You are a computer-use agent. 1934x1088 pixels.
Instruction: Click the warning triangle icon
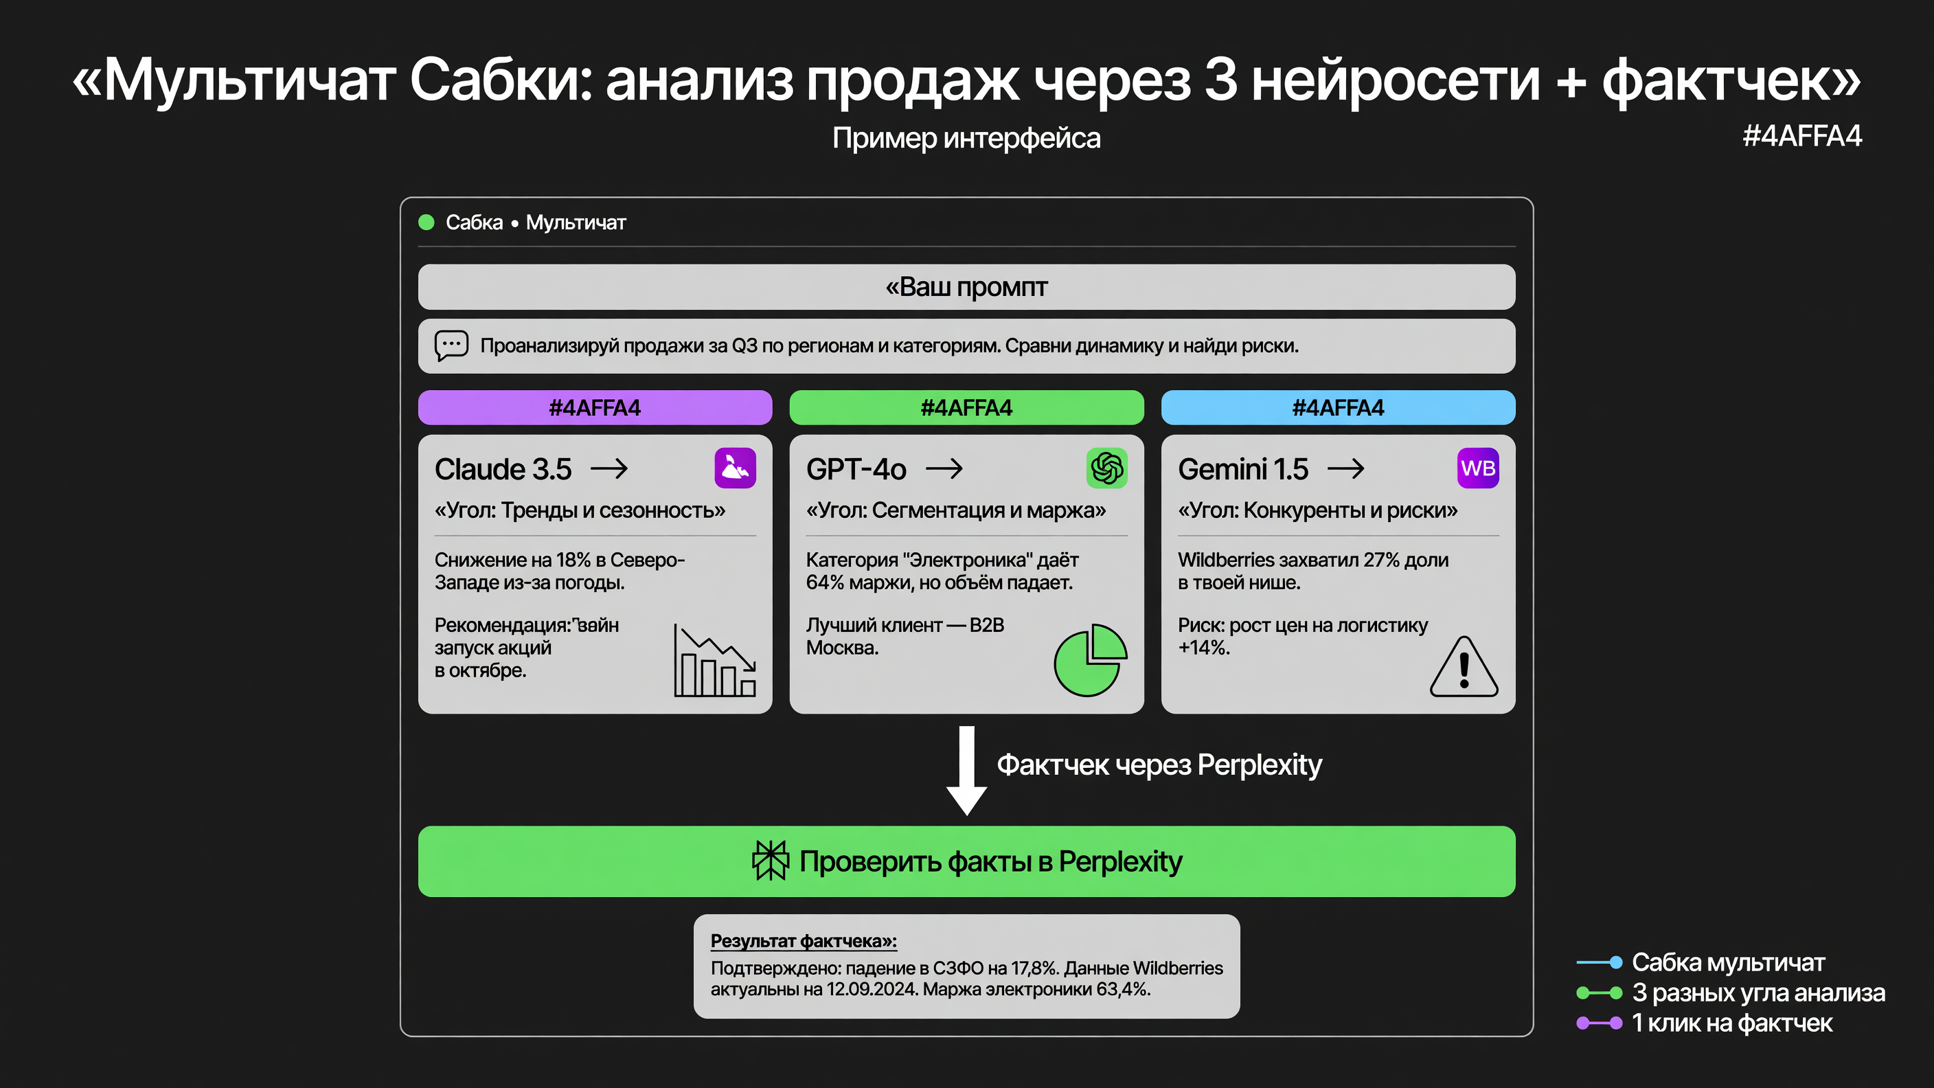1464,667
